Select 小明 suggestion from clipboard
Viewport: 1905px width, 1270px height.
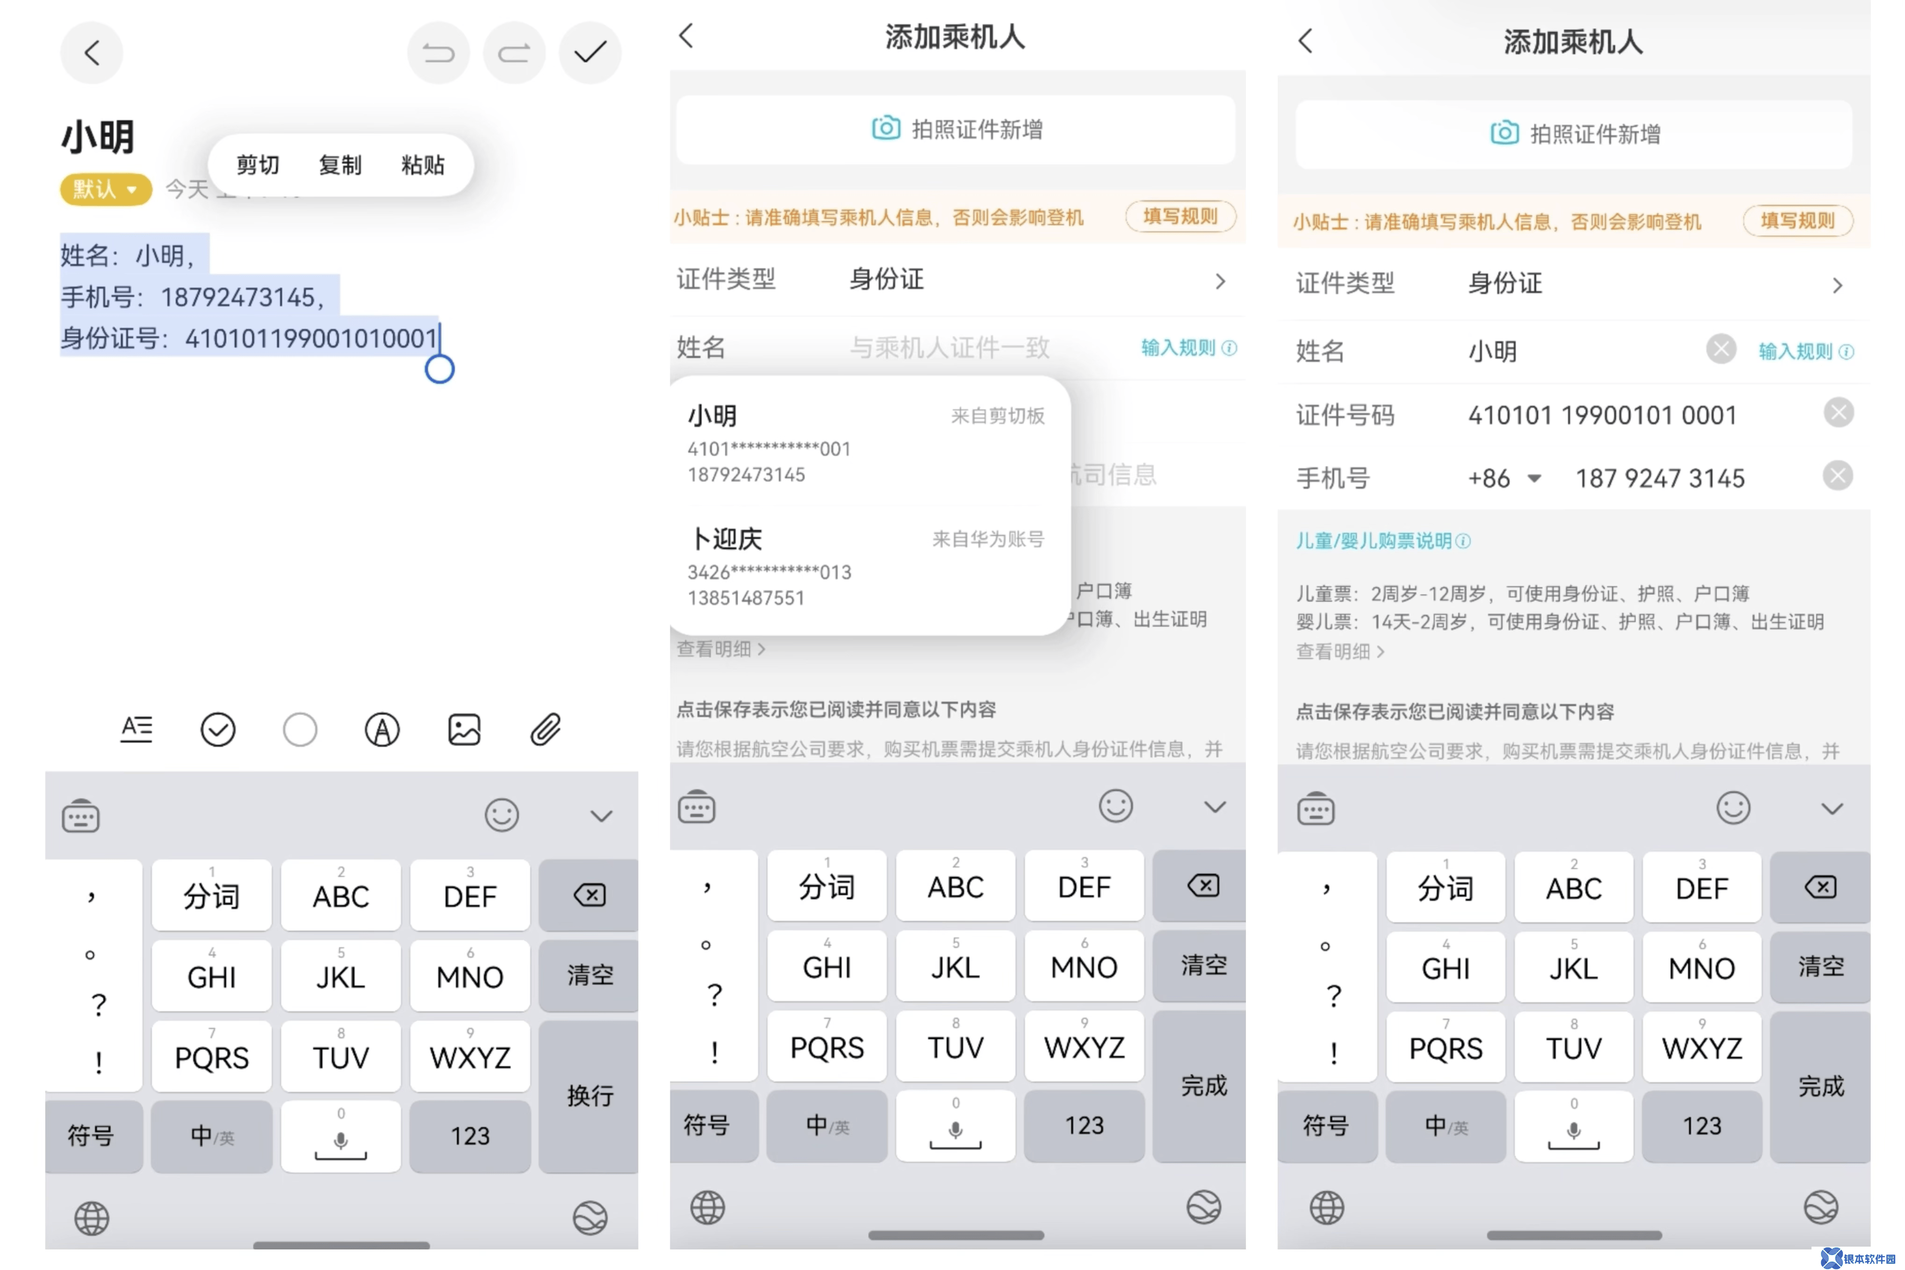point(866,444)
